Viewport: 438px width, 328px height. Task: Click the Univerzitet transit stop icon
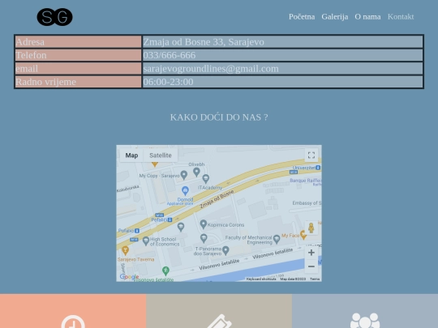[318, 168]
